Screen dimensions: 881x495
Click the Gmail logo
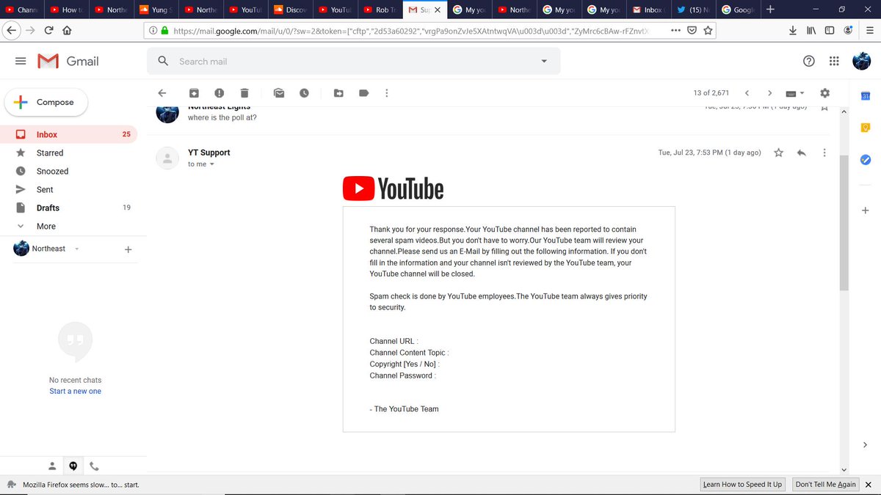click(68, 62)
